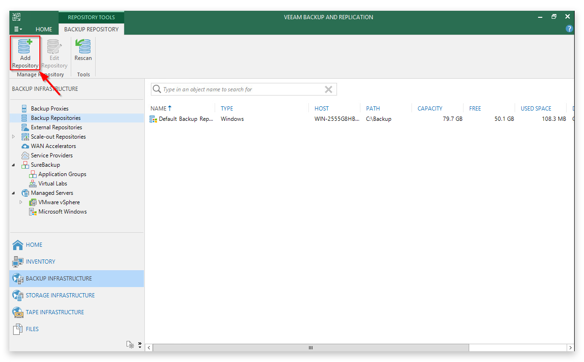The height and width of the screenshot is (362, 584).
Task: Clear the search box with X
Action: 329,89
